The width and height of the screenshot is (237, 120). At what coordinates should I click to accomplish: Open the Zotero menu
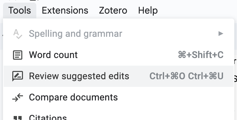[x=113, y=10]
